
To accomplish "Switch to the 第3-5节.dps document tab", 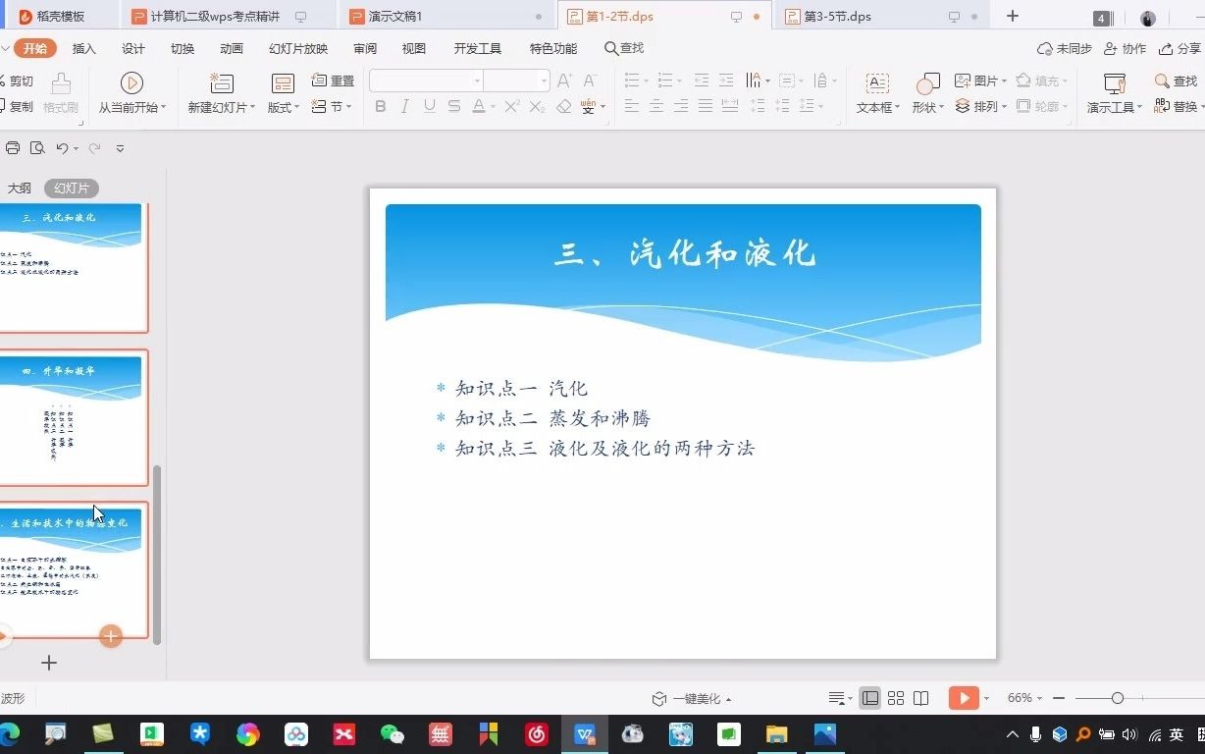I will click(x=838, y=17).
